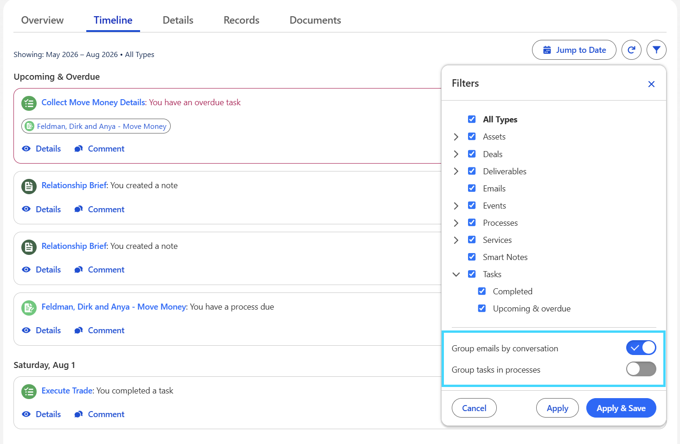Click Comment in the Collect Move Money card
Image resolution: width=680 pixels, height=444 pixels.
[99, 149]
